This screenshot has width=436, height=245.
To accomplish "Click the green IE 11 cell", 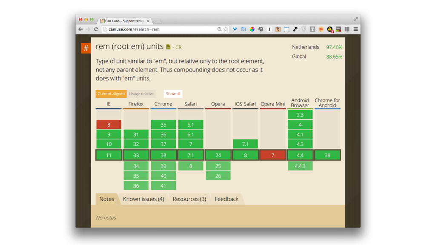I will coord(109,155).
